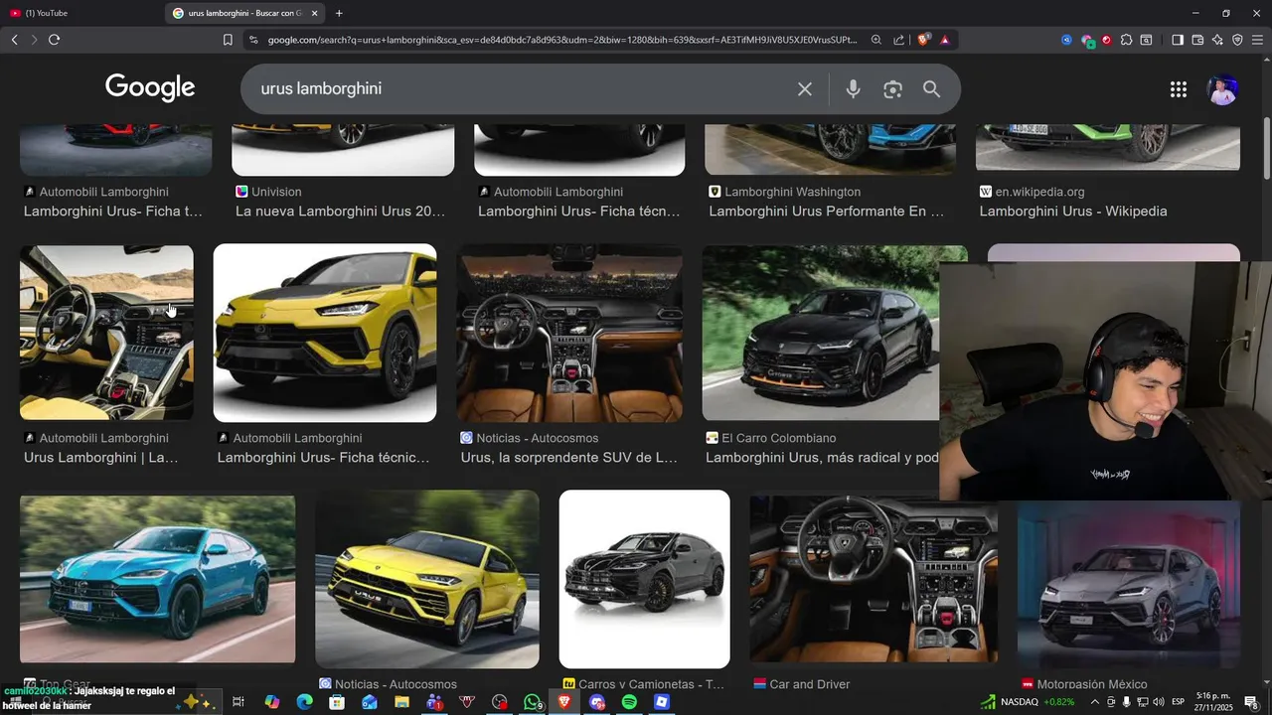This screenshot has width=1272, height=715.
Task: Open the yellow Urus on track image
Action: coord(427,579)
